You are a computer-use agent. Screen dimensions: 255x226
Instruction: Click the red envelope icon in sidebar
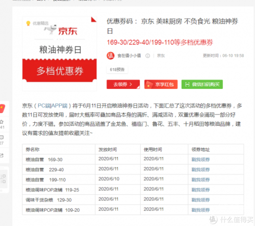[x=3, y=108]
